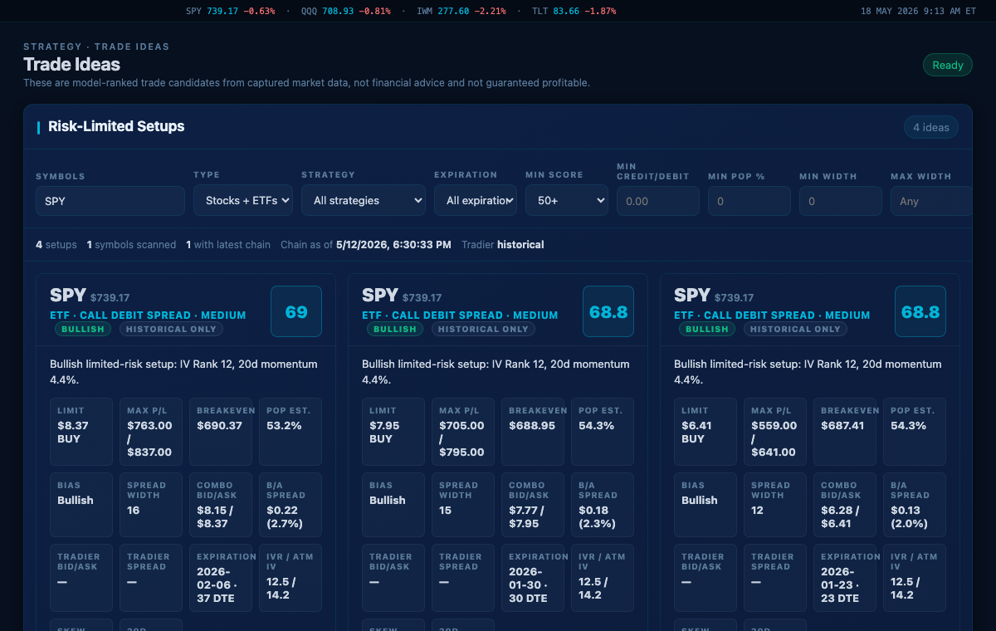This screenshot has height=631, width=996.
Task: Click the 4 ideas count badge
Action: click(931, 127)
